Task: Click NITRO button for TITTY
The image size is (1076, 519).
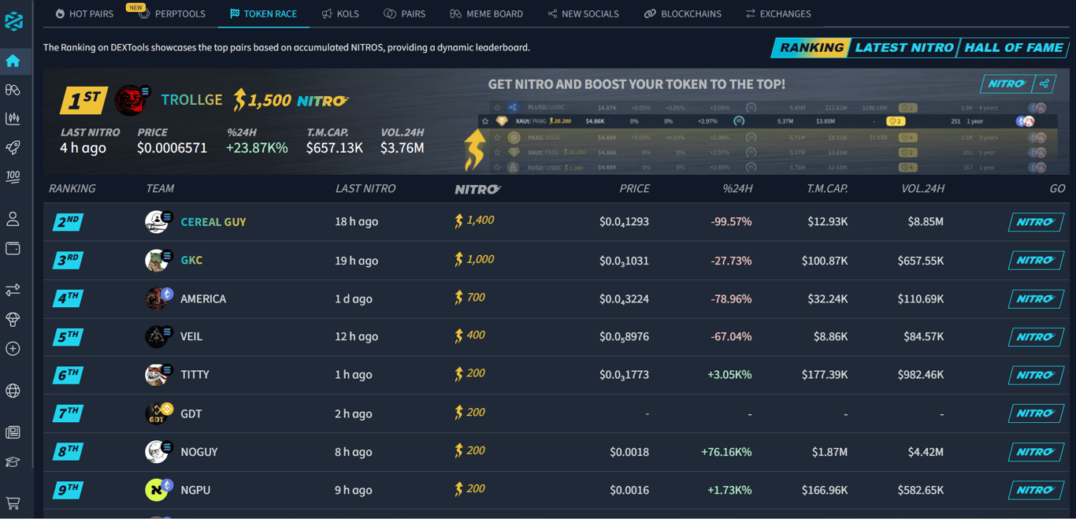Action: 1036,375
